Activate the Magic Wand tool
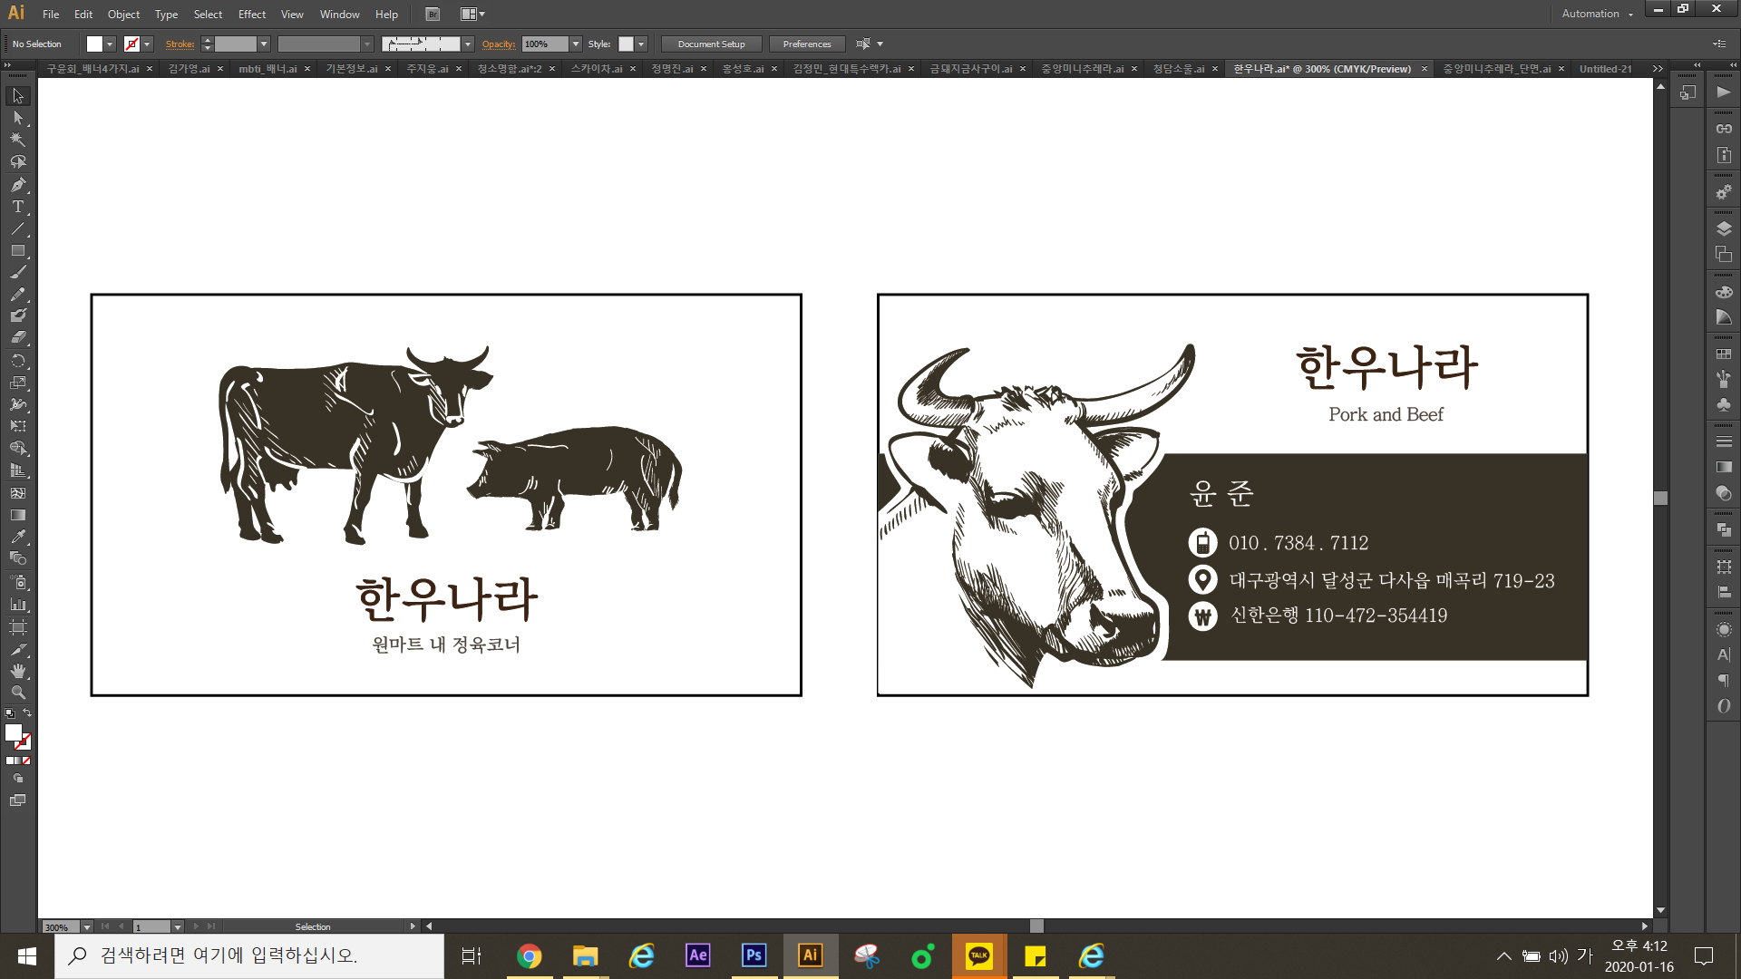The width and height of the screenshot is (1741, 979). [x=18, y=140]
